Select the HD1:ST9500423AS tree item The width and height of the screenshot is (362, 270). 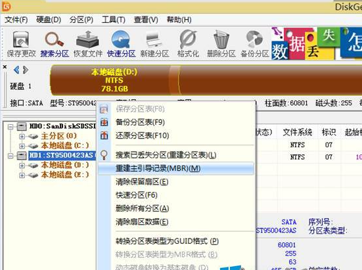pyautogui.click(x=62, y=155)
